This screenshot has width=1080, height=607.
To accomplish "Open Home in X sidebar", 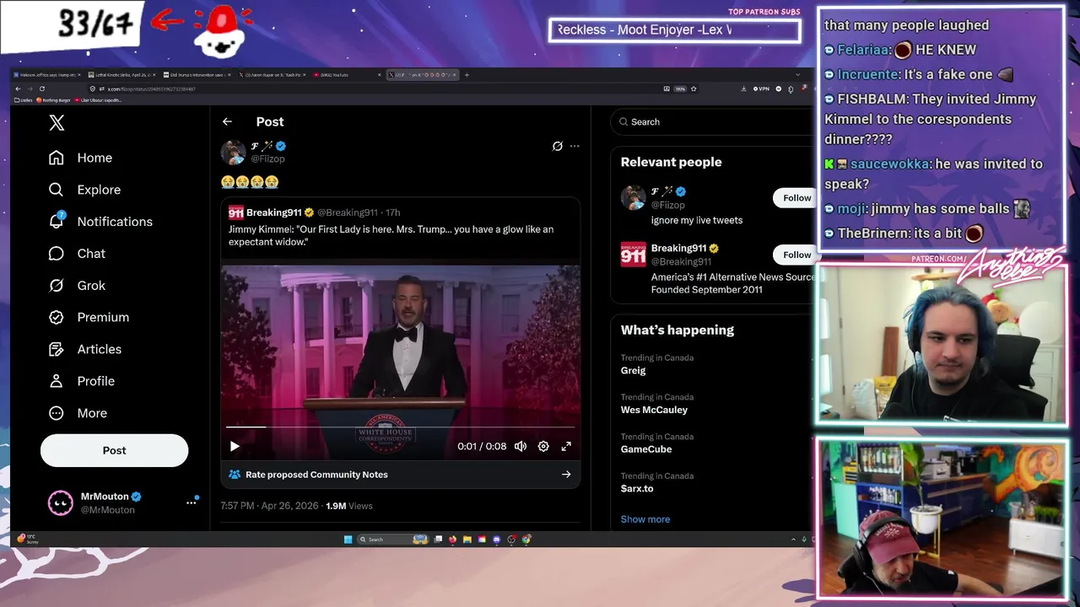I will [x=80, y=158].
